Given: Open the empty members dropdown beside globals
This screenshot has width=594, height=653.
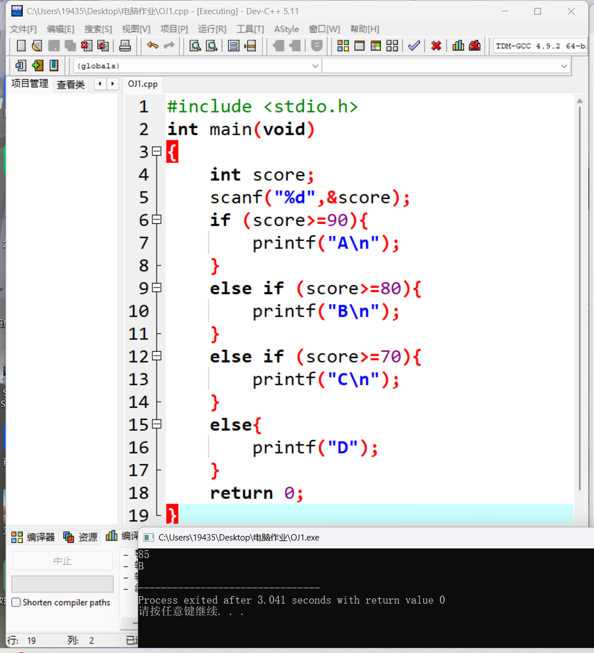Looking at the screenshot, I should click(x=446, y=66).
